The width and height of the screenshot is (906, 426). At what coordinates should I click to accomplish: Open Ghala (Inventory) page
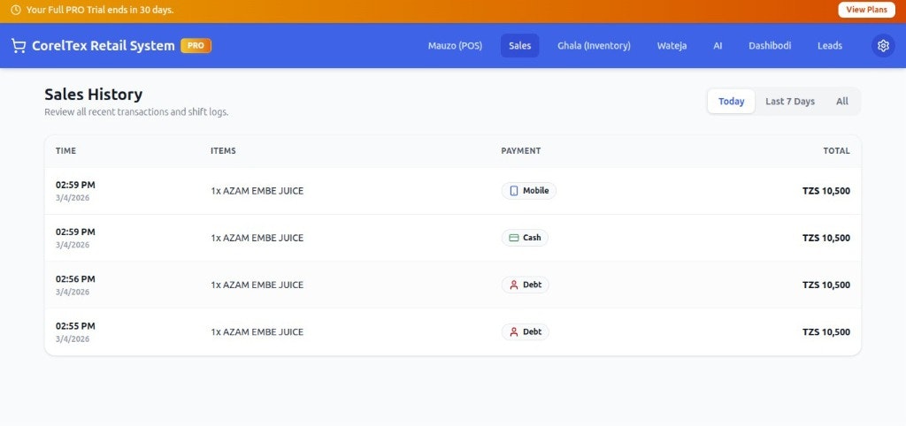coord(594,46)
